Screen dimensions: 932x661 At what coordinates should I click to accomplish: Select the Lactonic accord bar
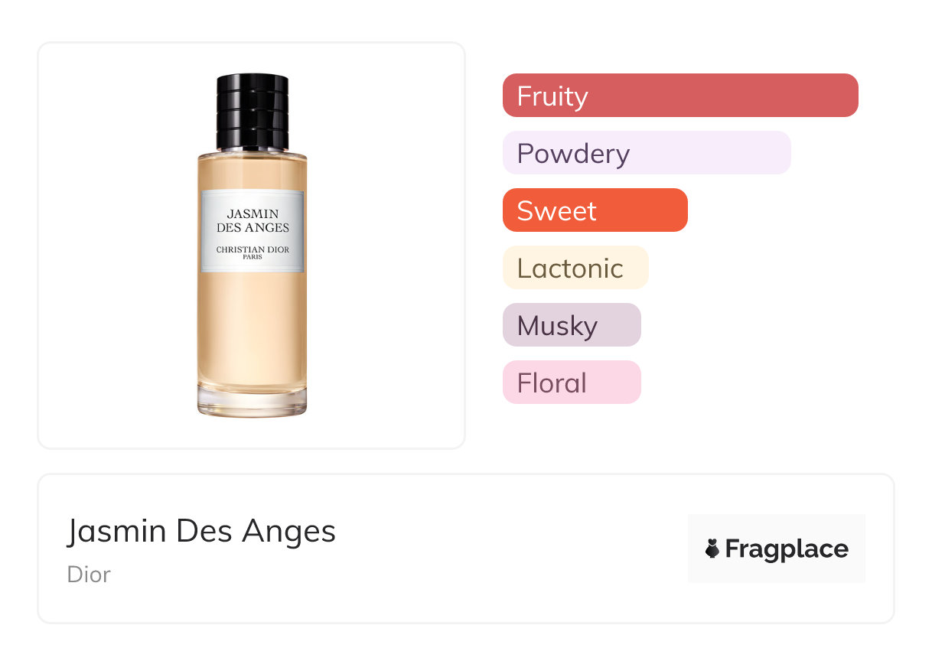(575, 268)
